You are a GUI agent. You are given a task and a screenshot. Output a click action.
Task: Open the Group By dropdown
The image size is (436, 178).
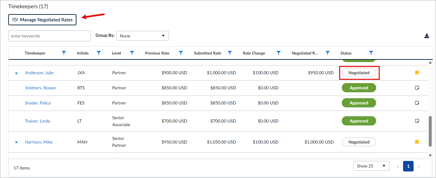click(x=143, y=36)
